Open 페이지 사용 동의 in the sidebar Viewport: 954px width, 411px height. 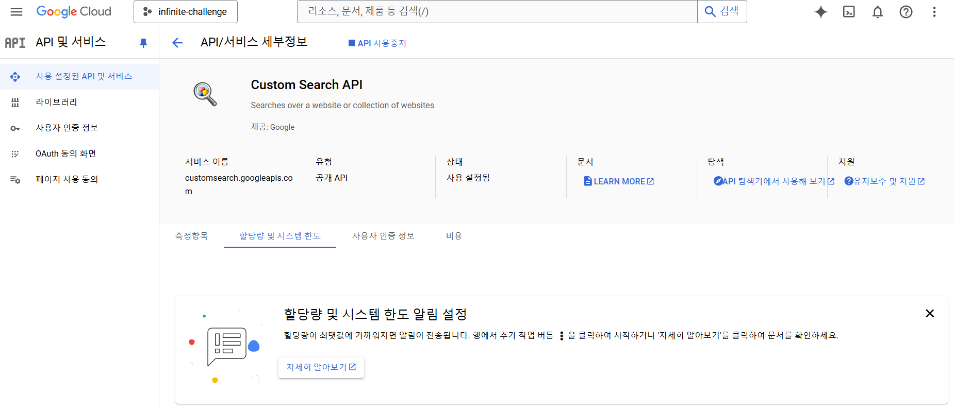[x=79, y=180]
